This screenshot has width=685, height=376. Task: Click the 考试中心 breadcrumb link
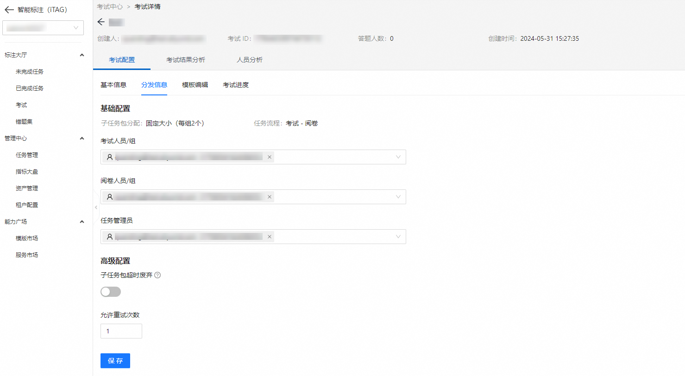(x=110, y=7)
